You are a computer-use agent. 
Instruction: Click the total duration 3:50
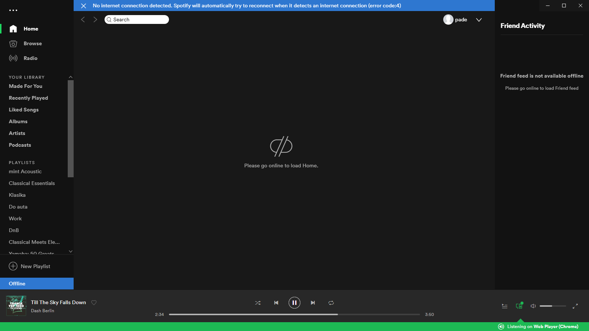tap(429, 314)
